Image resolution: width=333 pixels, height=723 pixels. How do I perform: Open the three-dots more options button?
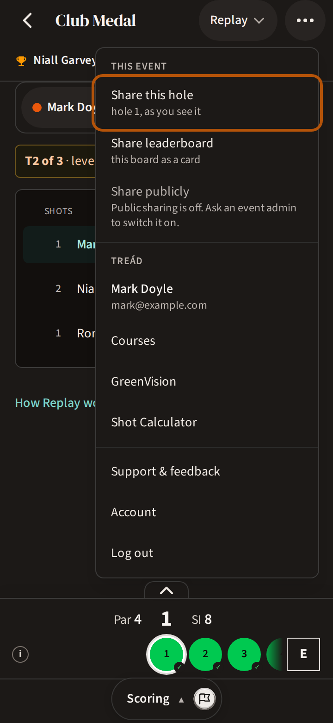(305, 20)
